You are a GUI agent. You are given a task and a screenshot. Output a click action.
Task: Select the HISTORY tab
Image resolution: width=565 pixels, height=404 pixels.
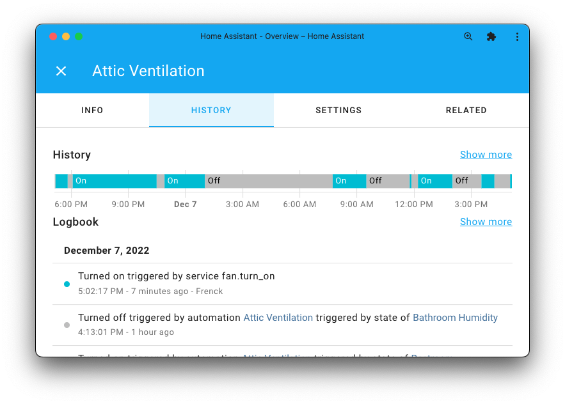coord(211,110)
